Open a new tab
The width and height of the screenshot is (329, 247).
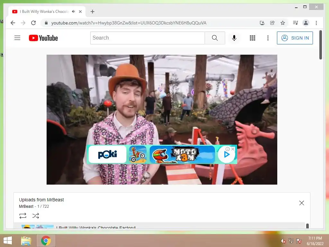click(93, 12)
